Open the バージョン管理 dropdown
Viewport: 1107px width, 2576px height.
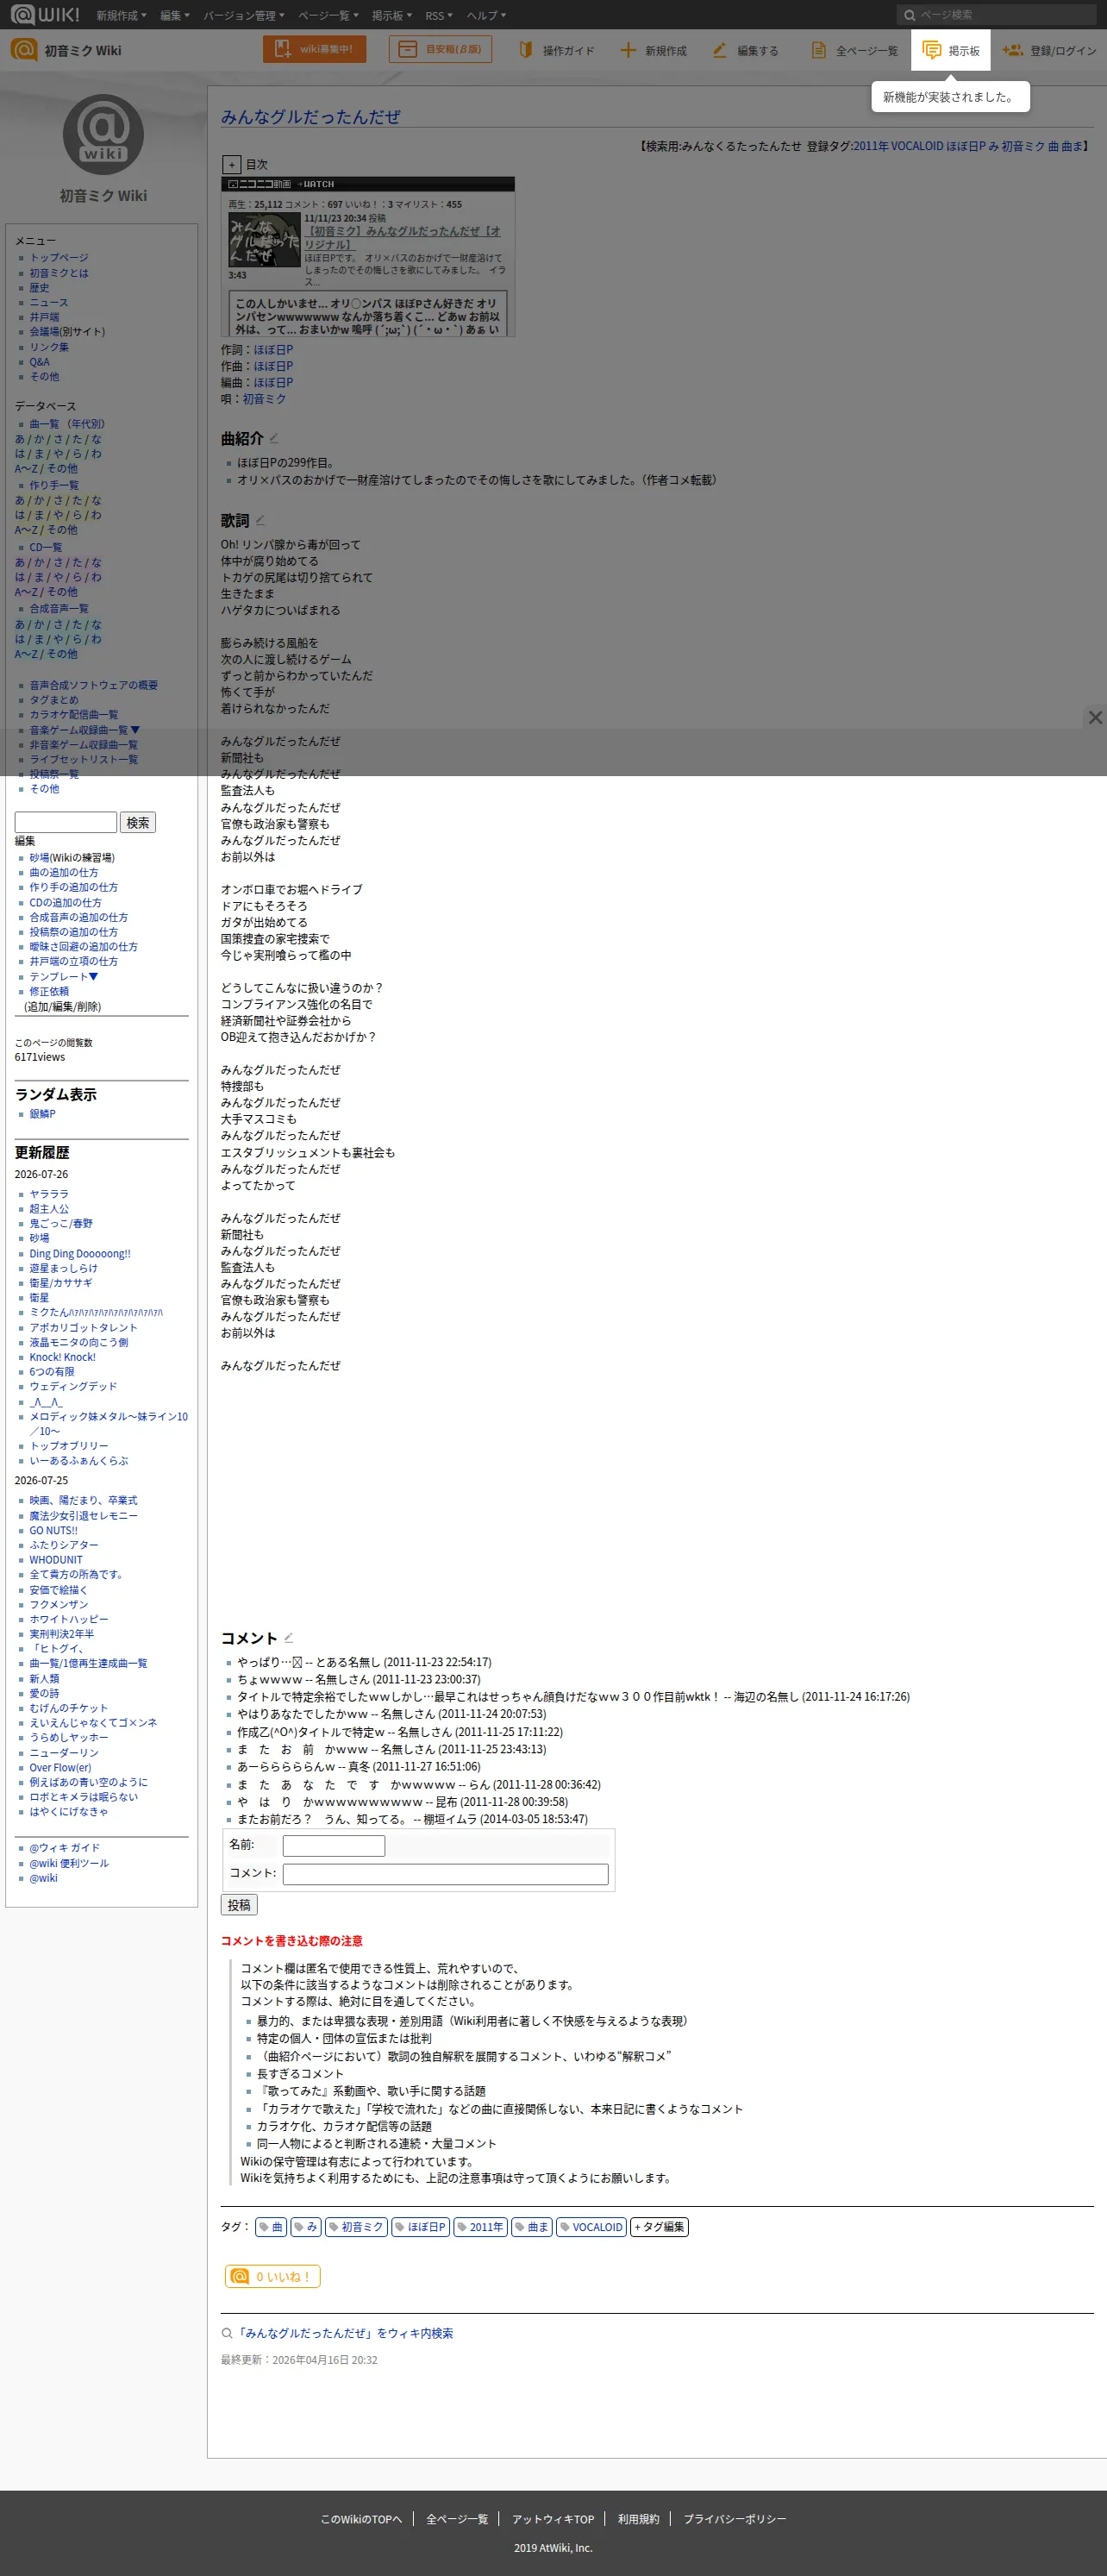244,15
